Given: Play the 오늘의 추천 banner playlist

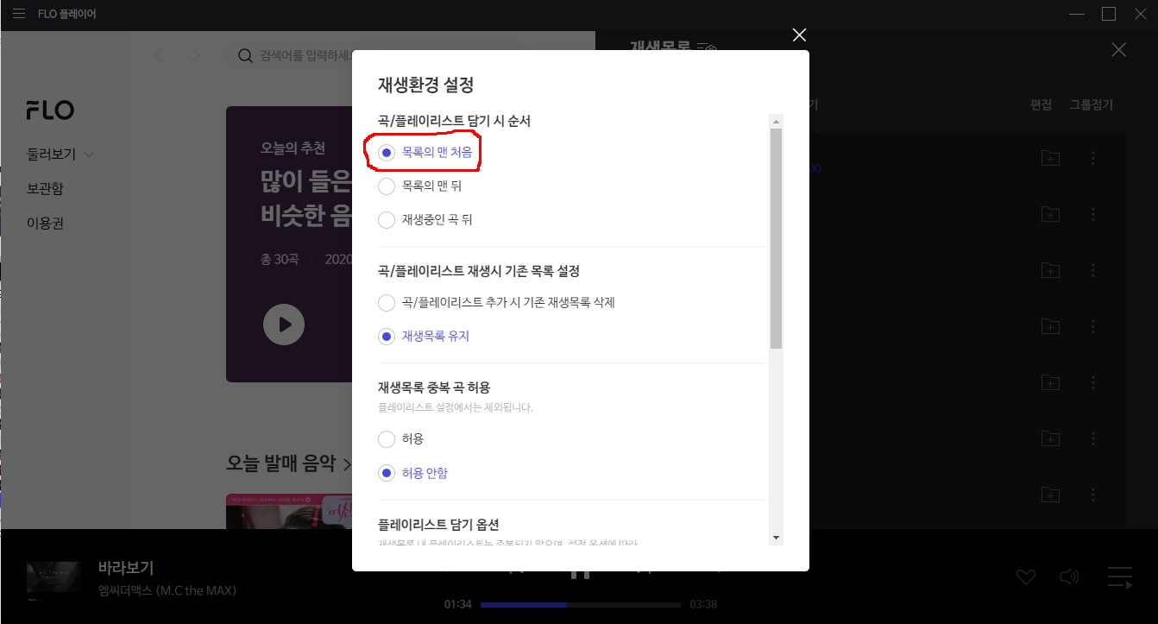Looking at the screenshot, I should pos(284,325).
